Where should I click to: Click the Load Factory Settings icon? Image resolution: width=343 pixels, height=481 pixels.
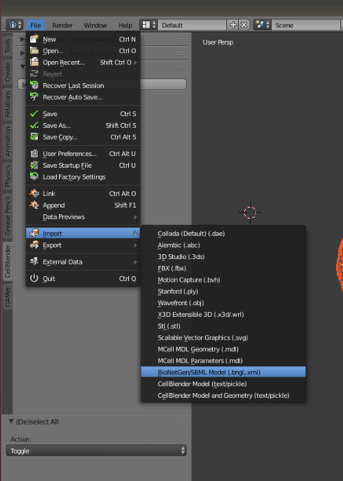[x=34, y=177]
